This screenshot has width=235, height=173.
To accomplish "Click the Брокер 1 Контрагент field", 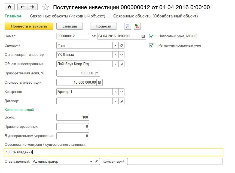I will [84, 92].
